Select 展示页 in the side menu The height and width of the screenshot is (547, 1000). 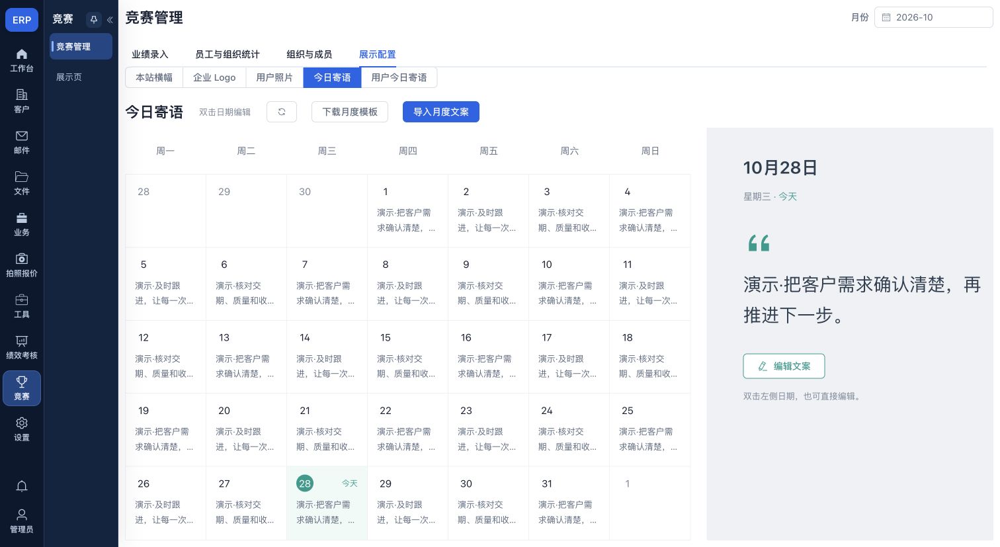81,77
